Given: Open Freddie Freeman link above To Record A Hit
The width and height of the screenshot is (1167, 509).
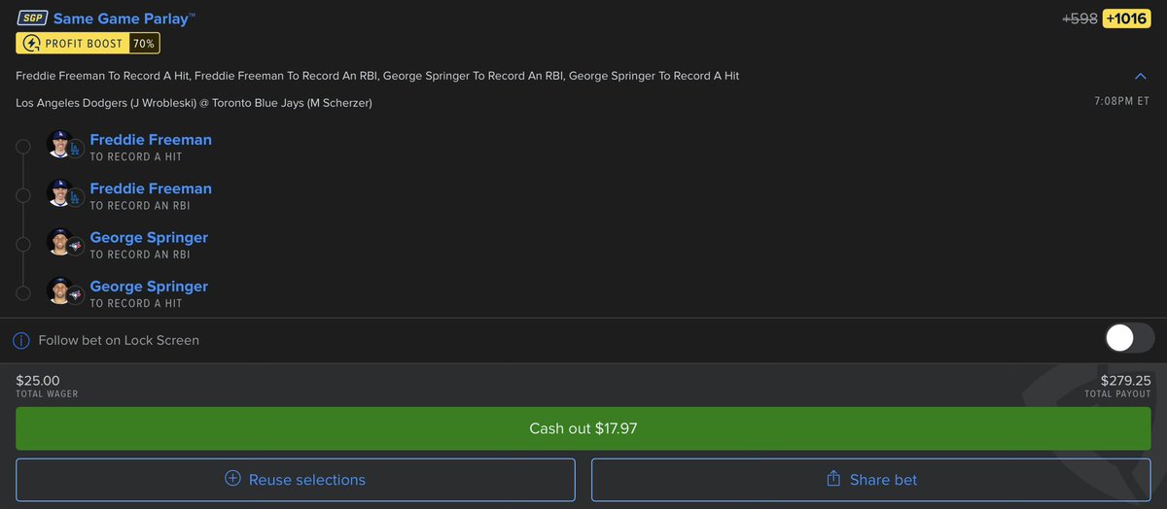Looking at the screenshot, I should click(x=151, y=140).
